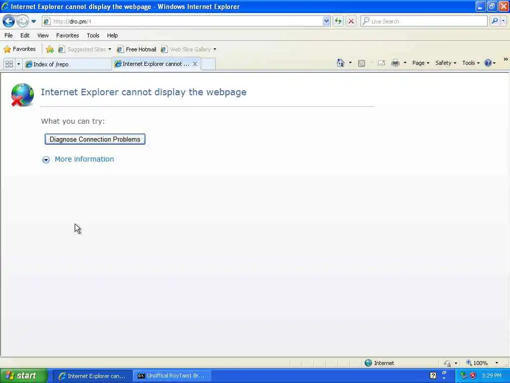This screenshot has height=383, width=510.
Task: Click the Read Mail icon
Action: 382,63
